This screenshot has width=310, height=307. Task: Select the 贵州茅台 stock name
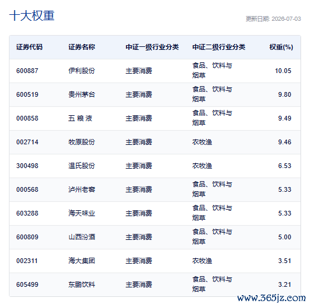(x=81, y=94)
